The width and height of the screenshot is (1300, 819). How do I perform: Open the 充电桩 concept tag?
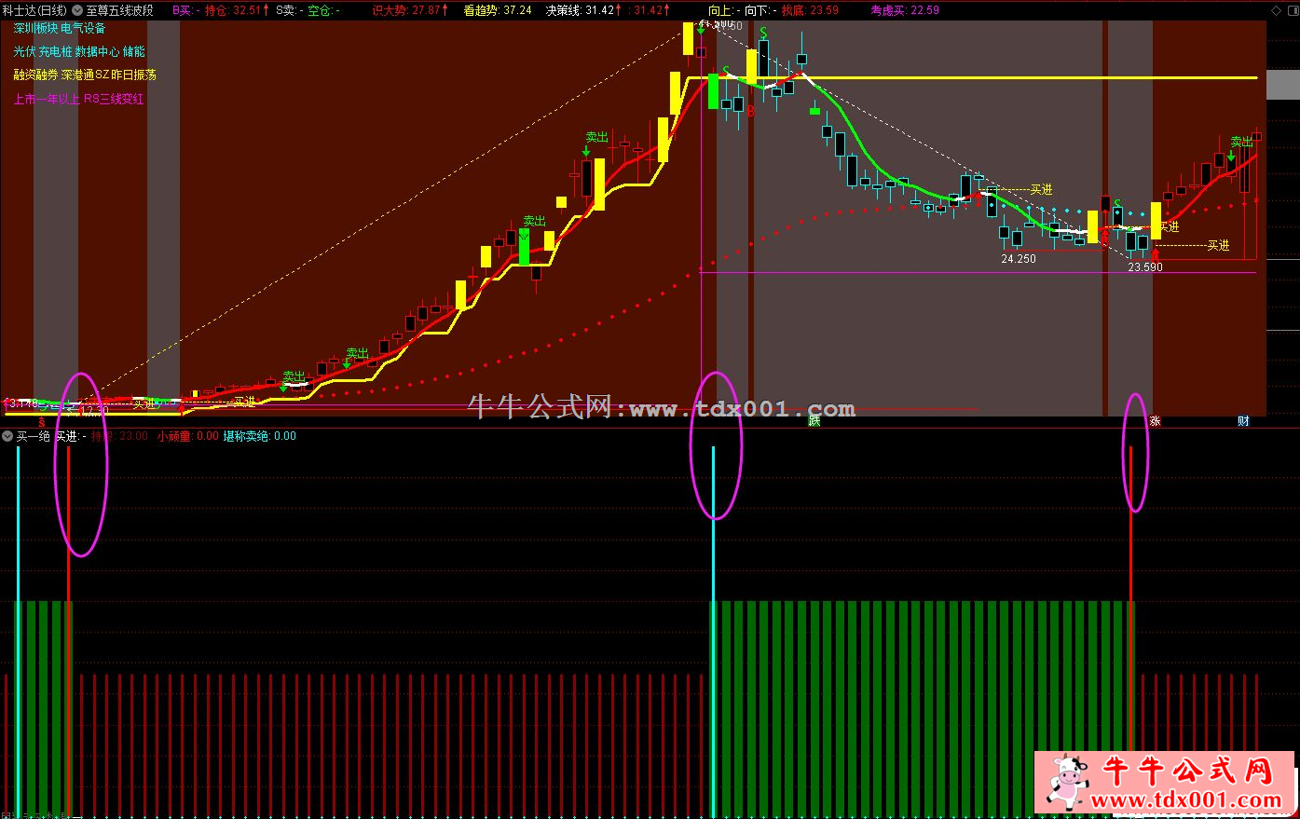tap(56, 52)
